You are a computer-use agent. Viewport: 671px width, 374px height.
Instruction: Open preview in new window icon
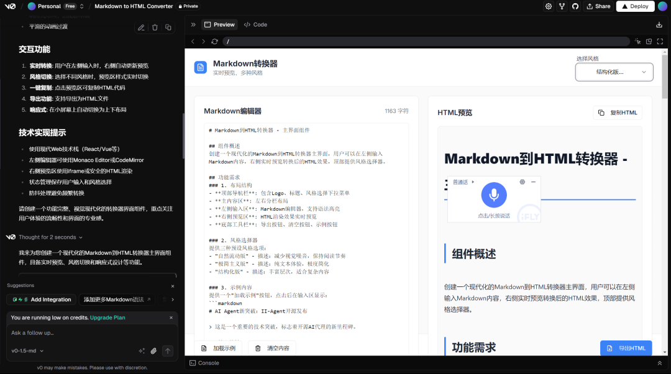pos(649,42)
